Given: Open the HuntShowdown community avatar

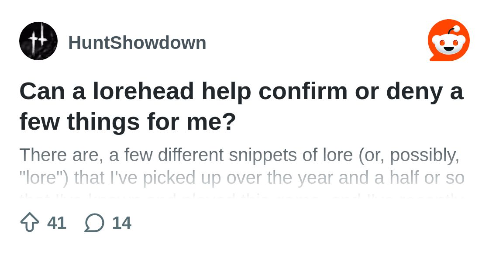Looking at the screenshot, I should point(38,41).
